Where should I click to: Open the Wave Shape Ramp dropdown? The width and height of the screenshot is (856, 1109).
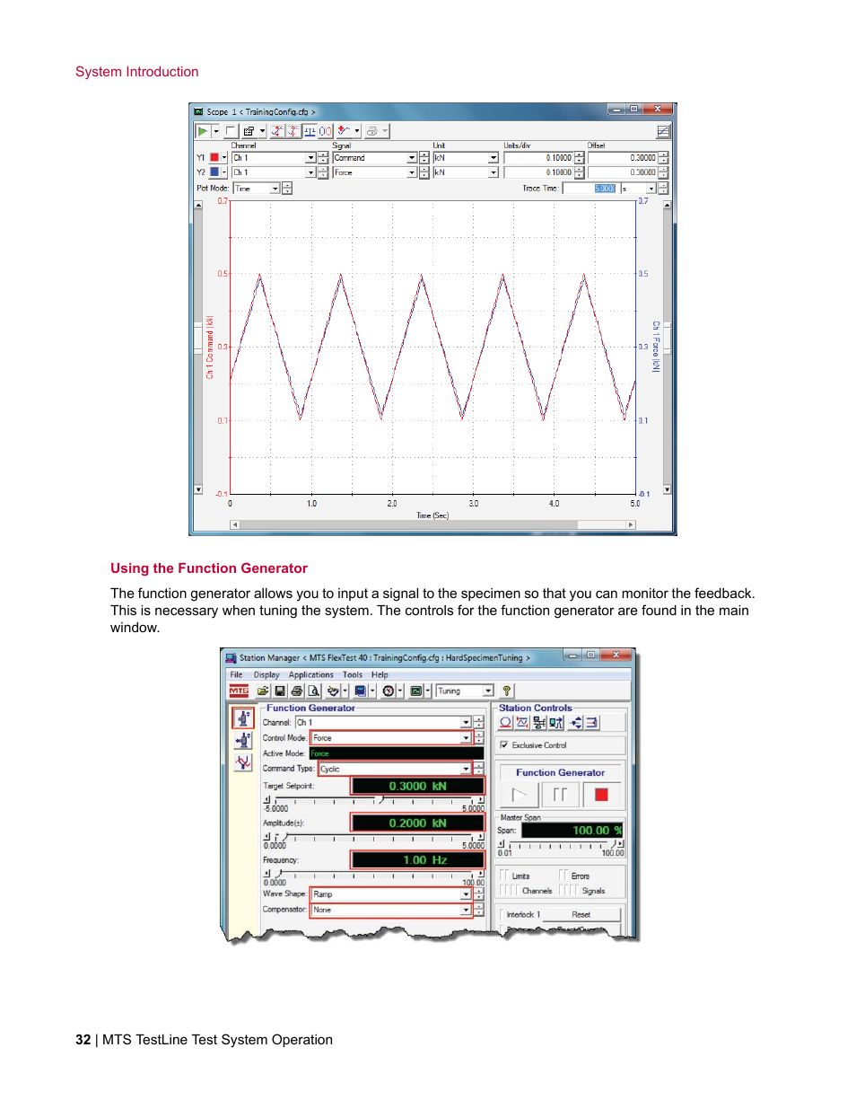(x=466, y=894)
